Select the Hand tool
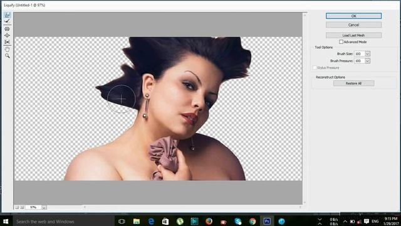The height and width of the screenshot is (226, 401). click(7, 49)
